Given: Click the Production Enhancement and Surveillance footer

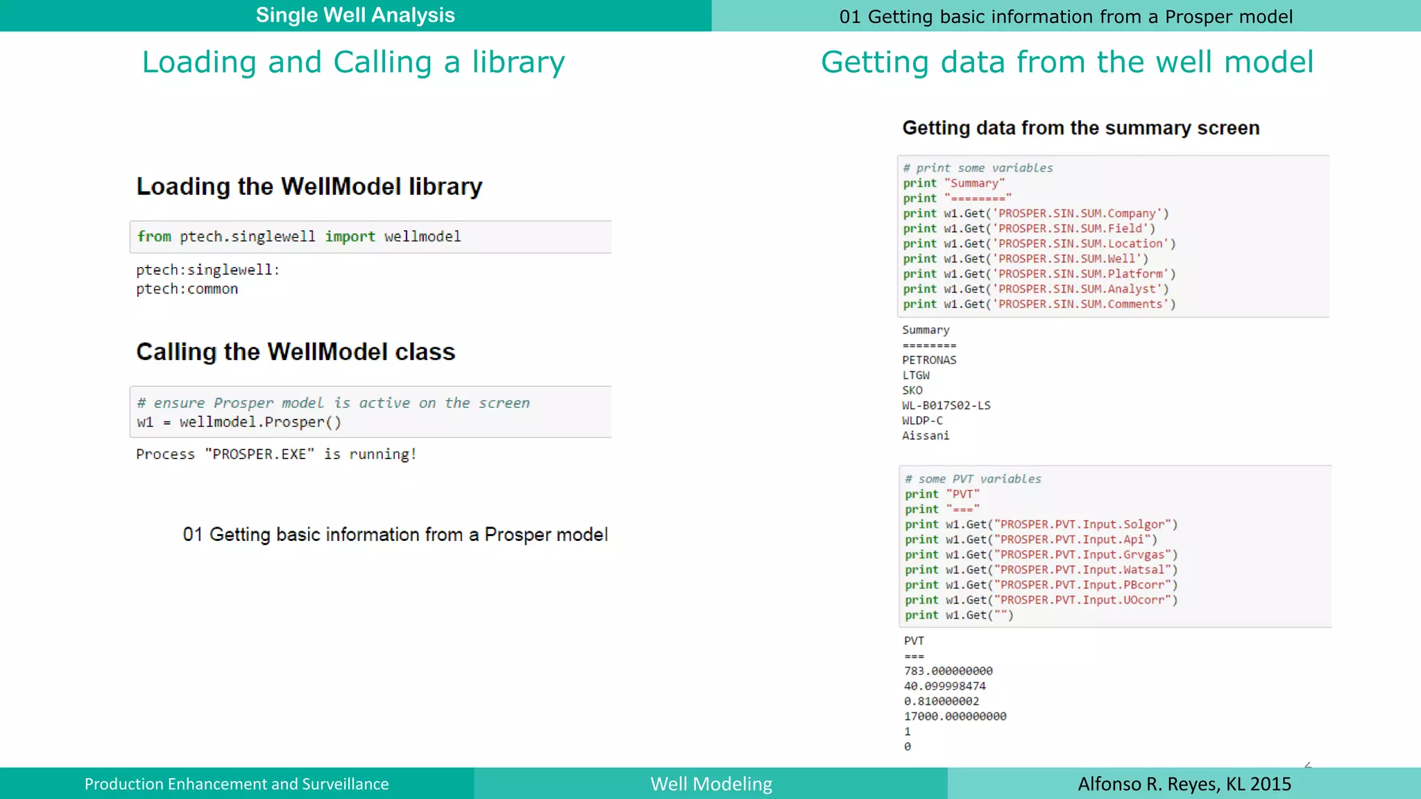Looking at the screenshot, I should pos(237,784).
